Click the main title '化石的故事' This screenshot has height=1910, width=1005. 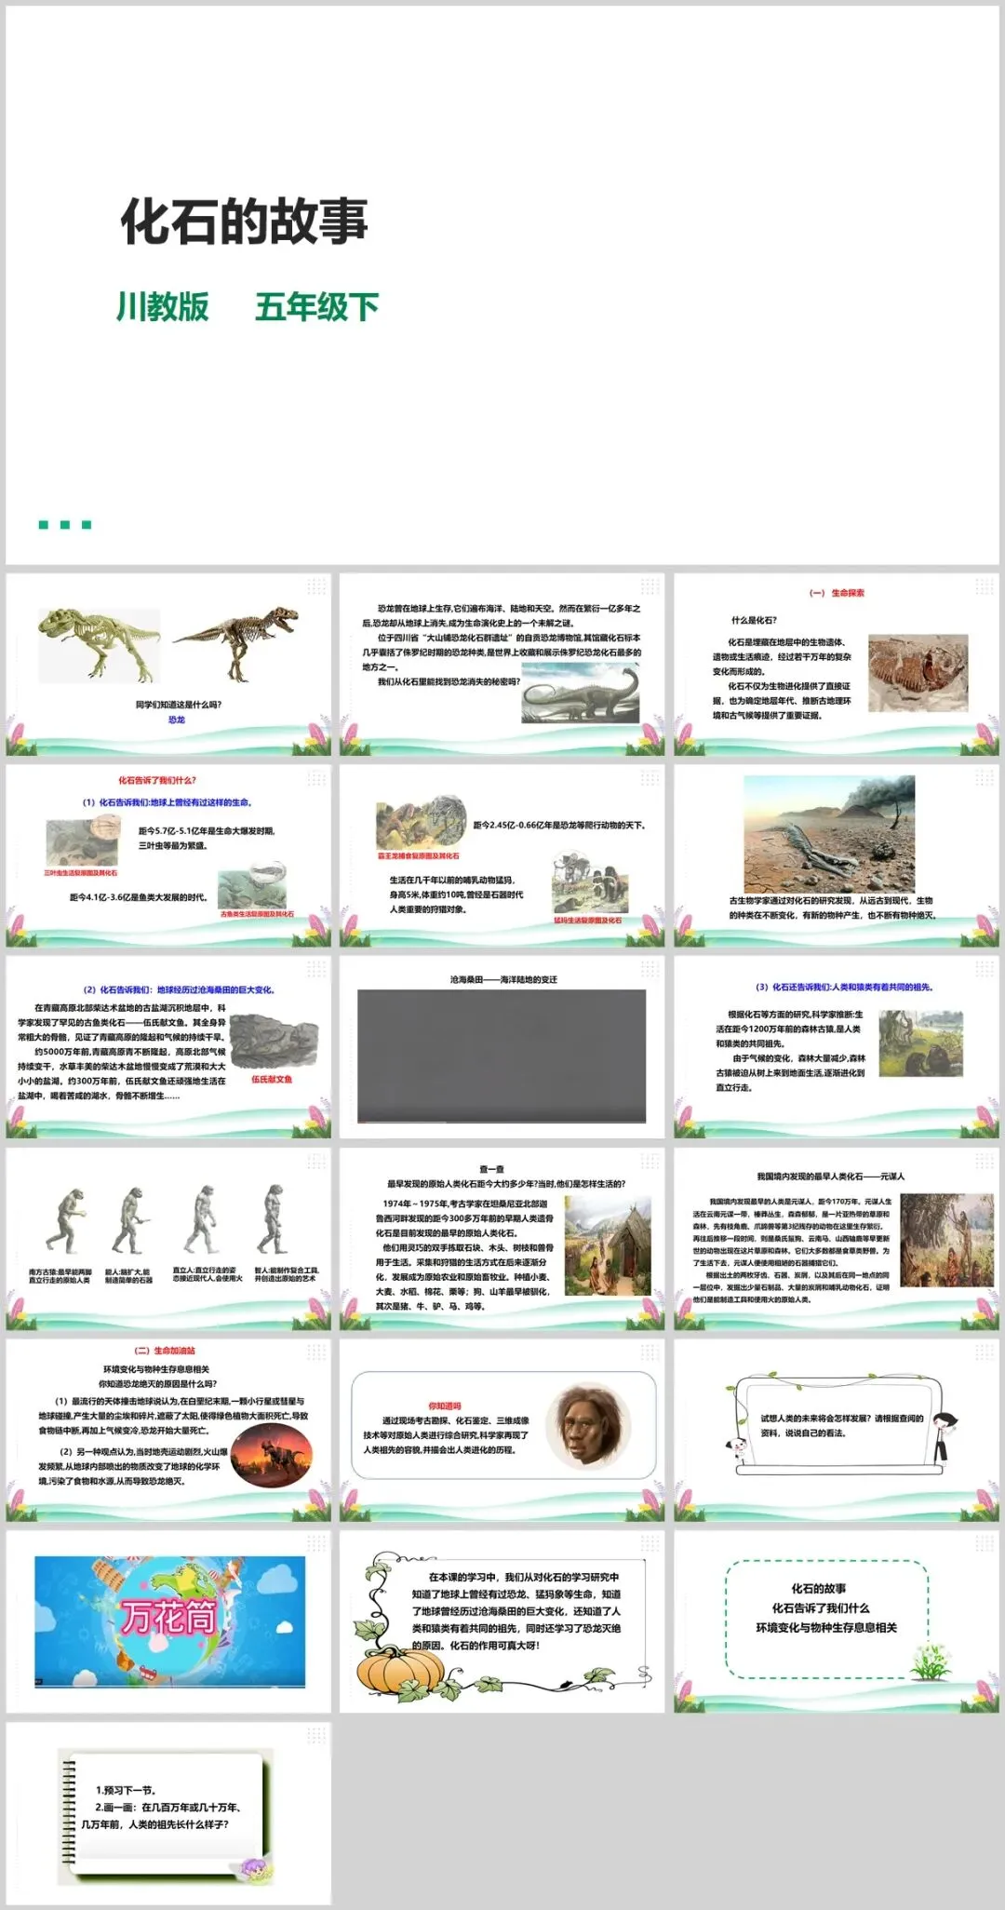point(245,222)
